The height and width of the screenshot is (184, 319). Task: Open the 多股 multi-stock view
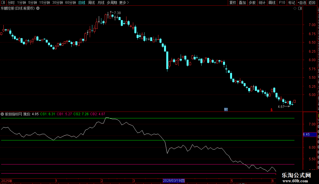pyautogui.click(x=252, y=3)
